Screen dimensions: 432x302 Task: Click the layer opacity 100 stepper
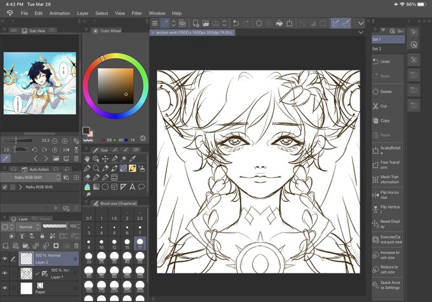[79, 226]
